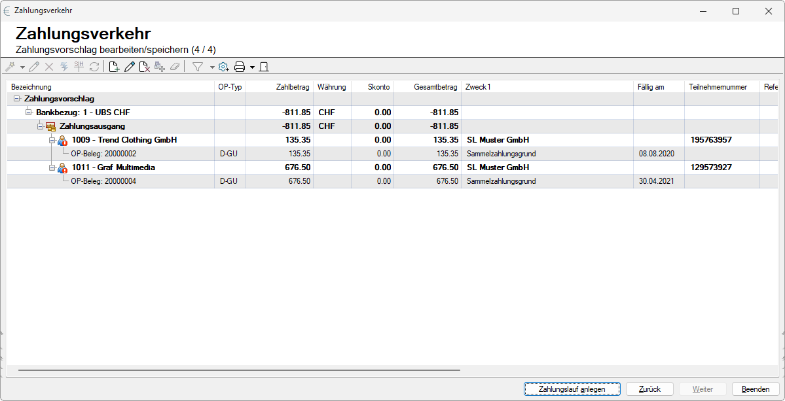Image resolution: width=785 pixels, height=401 pixels.
Task: Click the refresh arrows icon
Action: coord(94,67)
